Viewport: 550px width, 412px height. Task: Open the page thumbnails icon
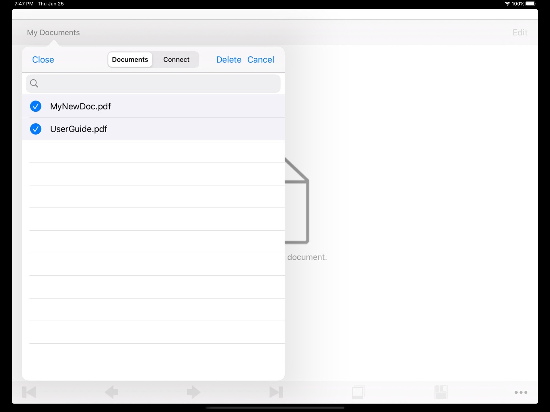(x=358, y=392)
